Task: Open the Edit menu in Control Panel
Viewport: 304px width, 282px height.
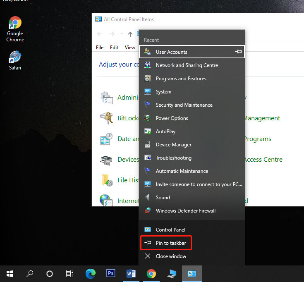Action: point(114,48)
